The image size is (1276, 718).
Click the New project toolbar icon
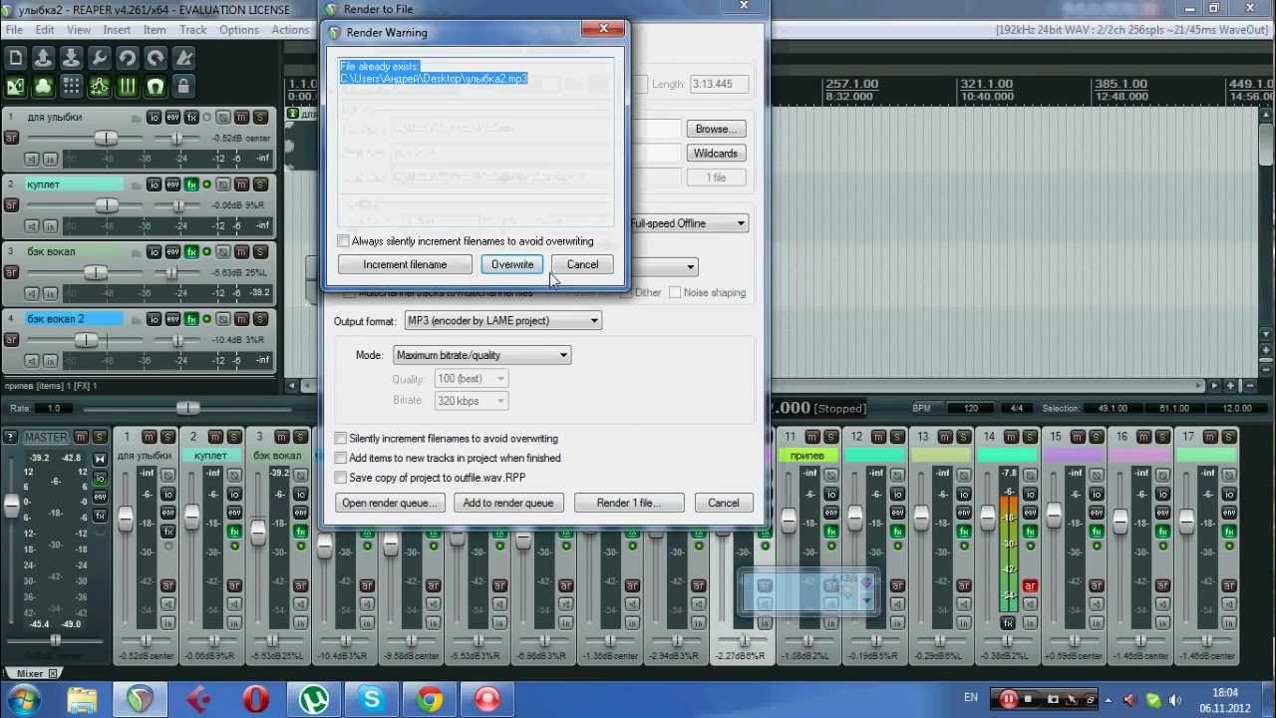point(16,59)
